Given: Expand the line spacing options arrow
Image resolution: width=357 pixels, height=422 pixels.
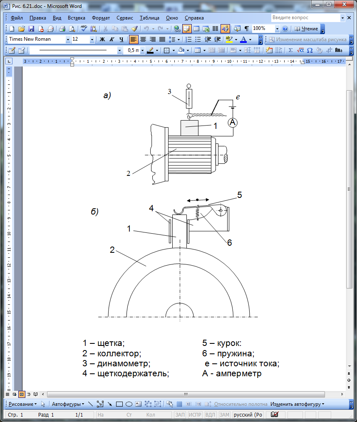Looking at the screenshot, I should pos(178,39).
